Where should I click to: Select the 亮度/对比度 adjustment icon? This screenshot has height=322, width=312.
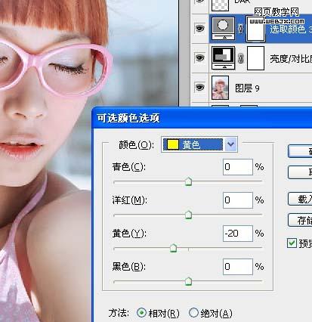224,57
